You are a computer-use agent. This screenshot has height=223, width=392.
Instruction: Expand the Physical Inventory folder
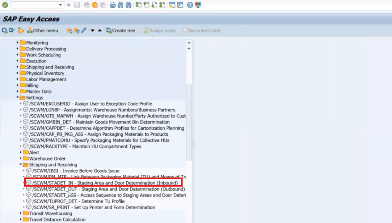pos(18,73)
